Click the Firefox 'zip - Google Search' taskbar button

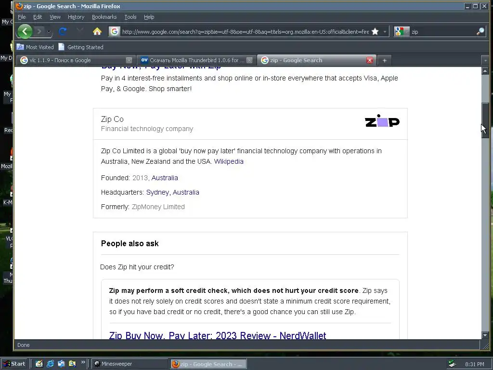pyautogui.click(x=208, y=364)
